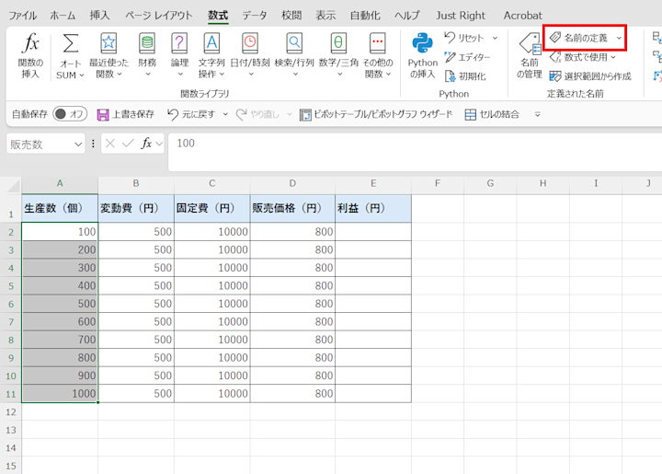Click the select-all corner triangle
This screenshot has width=662, height=474.
click(13, 185)
